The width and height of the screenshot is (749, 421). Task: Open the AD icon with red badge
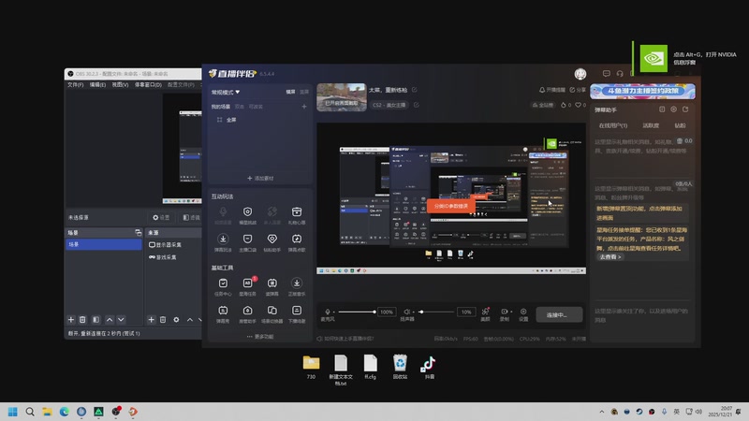click(x=248, y=283)
